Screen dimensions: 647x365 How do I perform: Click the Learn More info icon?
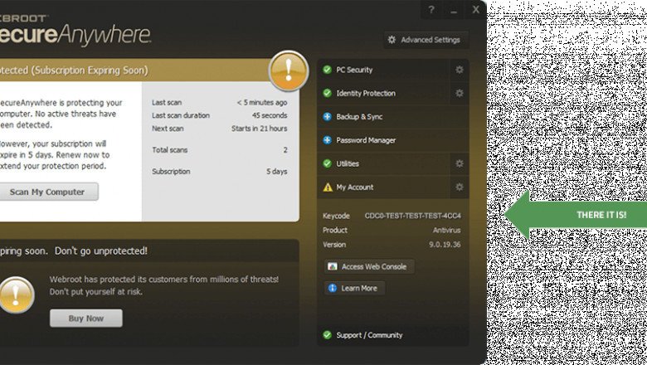(x=332, y=289)
